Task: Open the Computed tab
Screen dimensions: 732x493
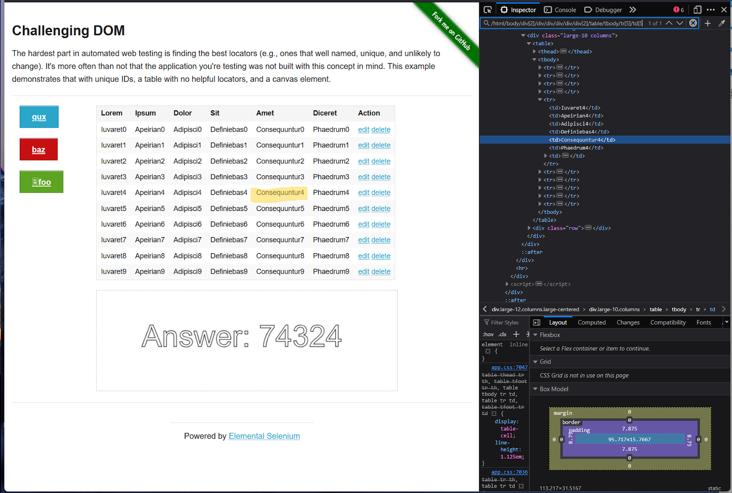Action: point(592,322)
